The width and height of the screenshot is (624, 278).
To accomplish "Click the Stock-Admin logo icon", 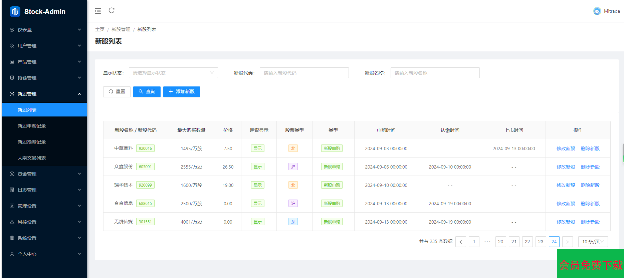I will pos(15,12).
